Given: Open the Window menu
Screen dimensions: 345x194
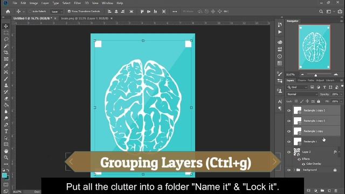Looking at the screenshot, I should 107,3.
